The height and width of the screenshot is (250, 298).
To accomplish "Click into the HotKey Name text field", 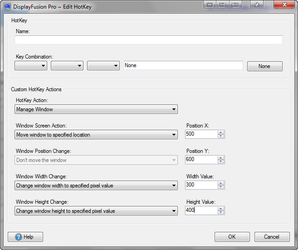I will (x=148, y=40).
